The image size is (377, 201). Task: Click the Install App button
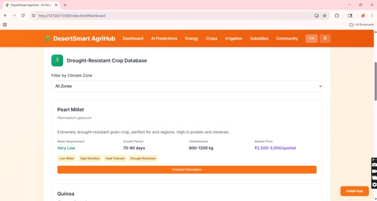click(355, 191)
